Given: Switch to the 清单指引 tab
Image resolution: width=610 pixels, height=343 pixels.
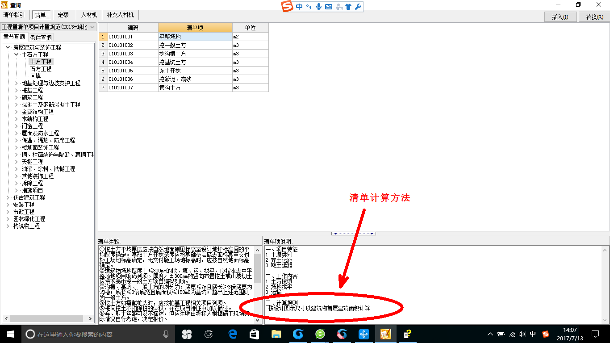Looking at the screenshot, I should click(x=14, y=15).
